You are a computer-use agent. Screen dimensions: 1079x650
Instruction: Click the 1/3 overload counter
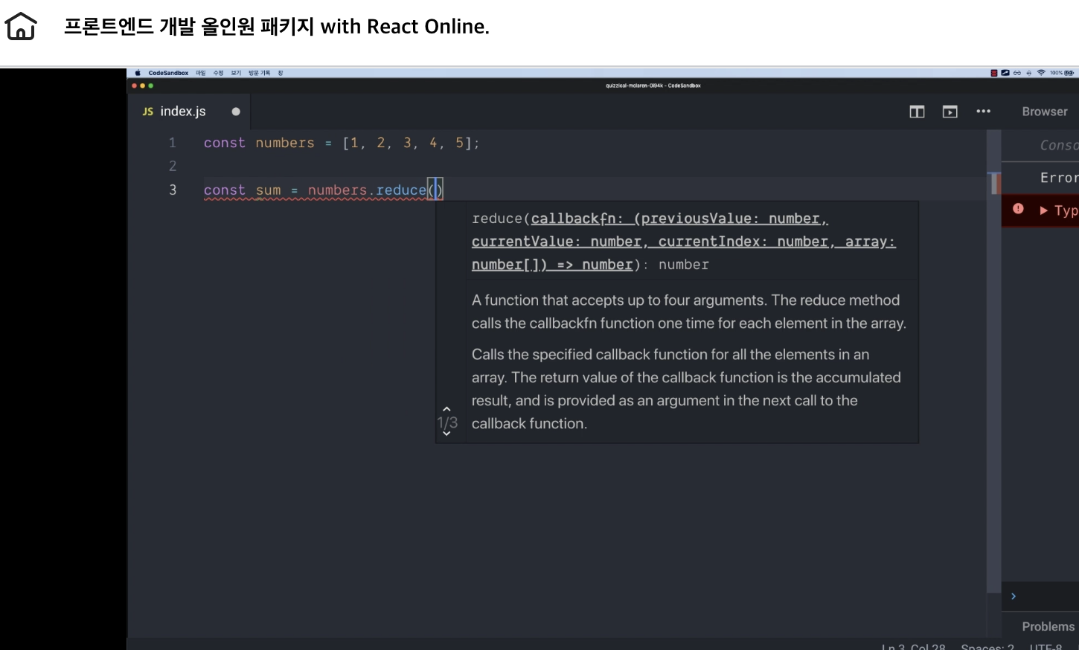point(447,422)
